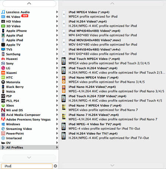Click the Motorola logo icon
The image size is (166, 169).
(3, 82)
